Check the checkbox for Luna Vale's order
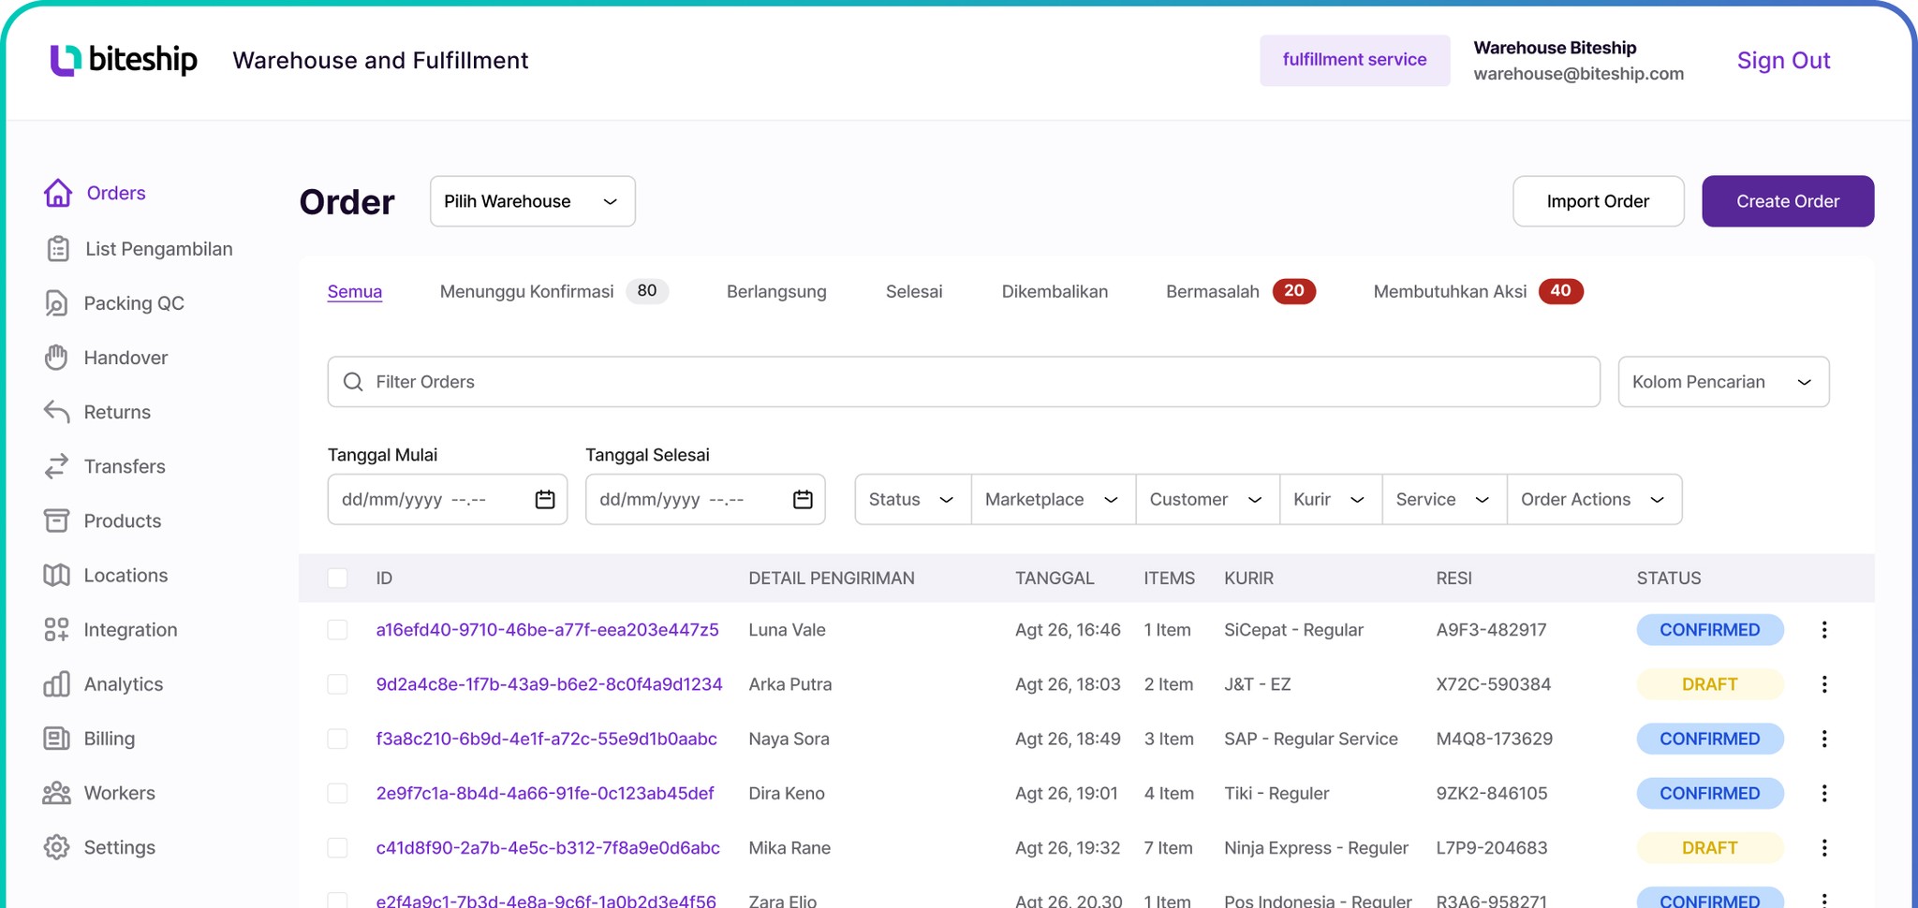 point(337,629)
